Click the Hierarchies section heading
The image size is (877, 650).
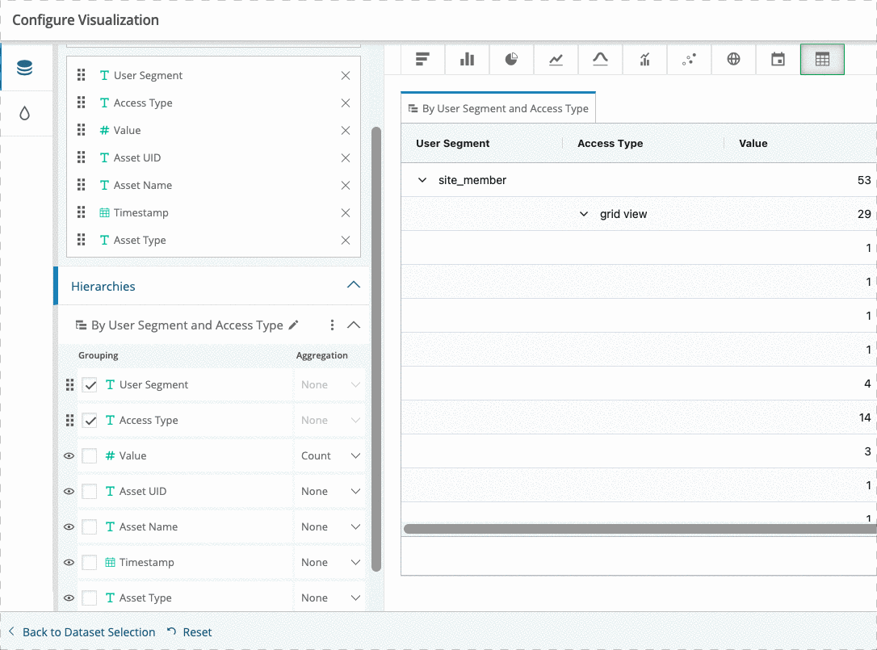[x=103, y=287]
